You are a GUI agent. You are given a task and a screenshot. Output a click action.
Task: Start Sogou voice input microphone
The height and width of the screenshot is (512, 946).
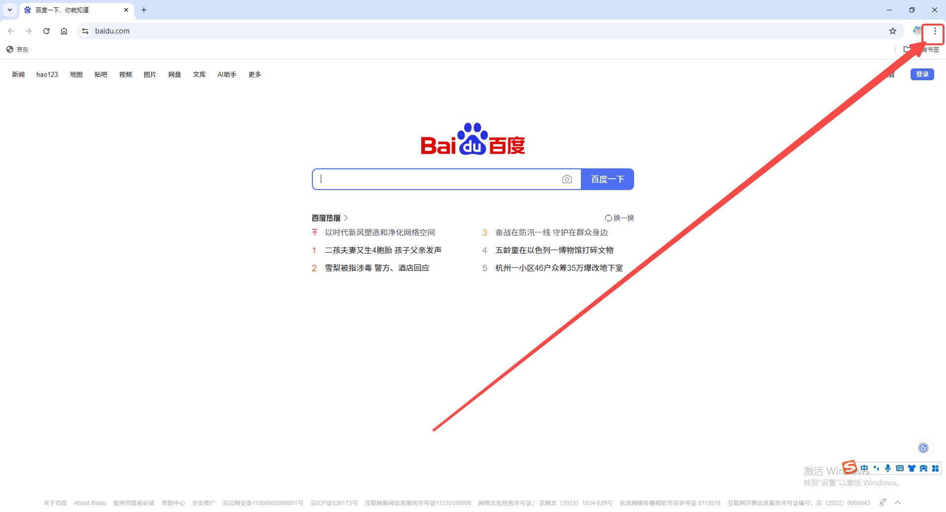[x=888, y=468]
